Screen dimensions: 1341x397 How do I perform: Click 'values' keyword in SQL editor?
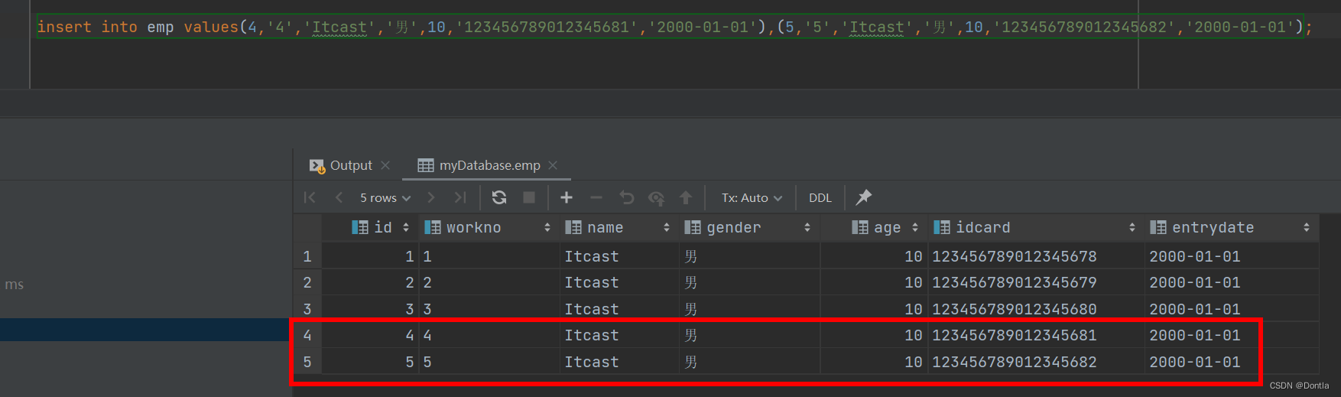[x=211, y=27]
